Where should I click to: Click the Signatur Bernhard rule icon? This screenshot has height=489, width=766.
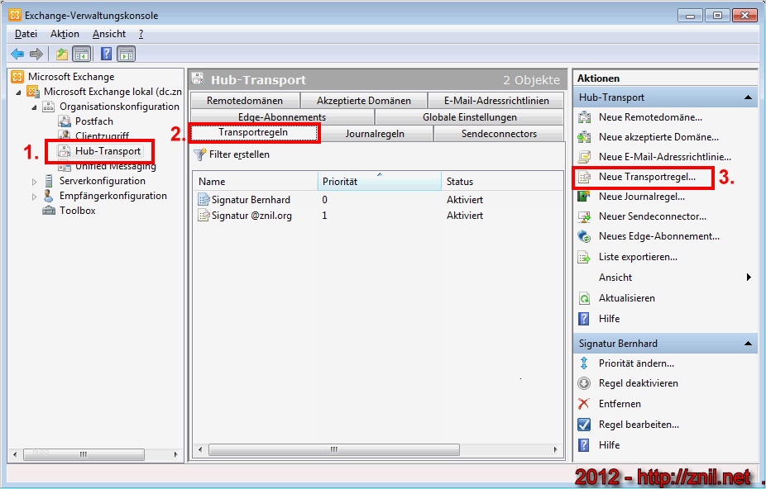pos(203,199)
